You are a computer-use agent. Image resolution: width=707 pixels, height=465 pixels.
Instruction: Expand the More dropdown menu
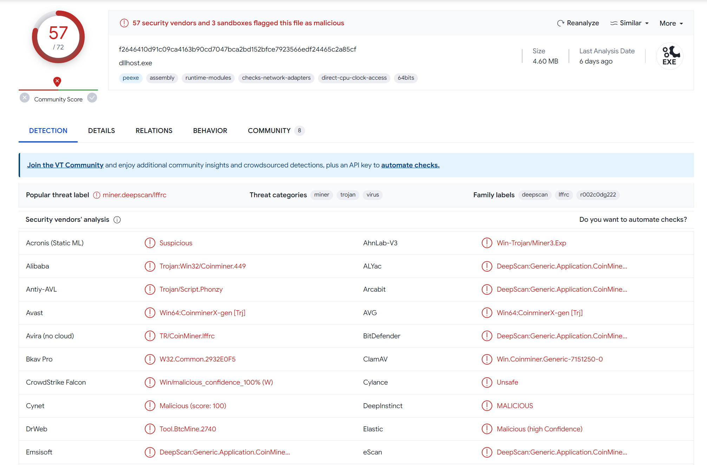coord(671,24)
